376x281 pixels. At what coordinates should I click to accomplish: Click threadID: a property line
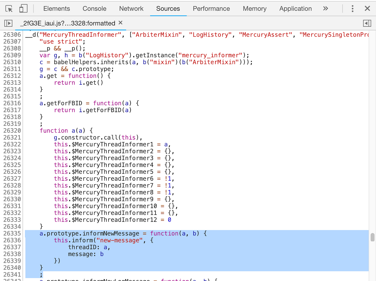(x=89, y=247)
